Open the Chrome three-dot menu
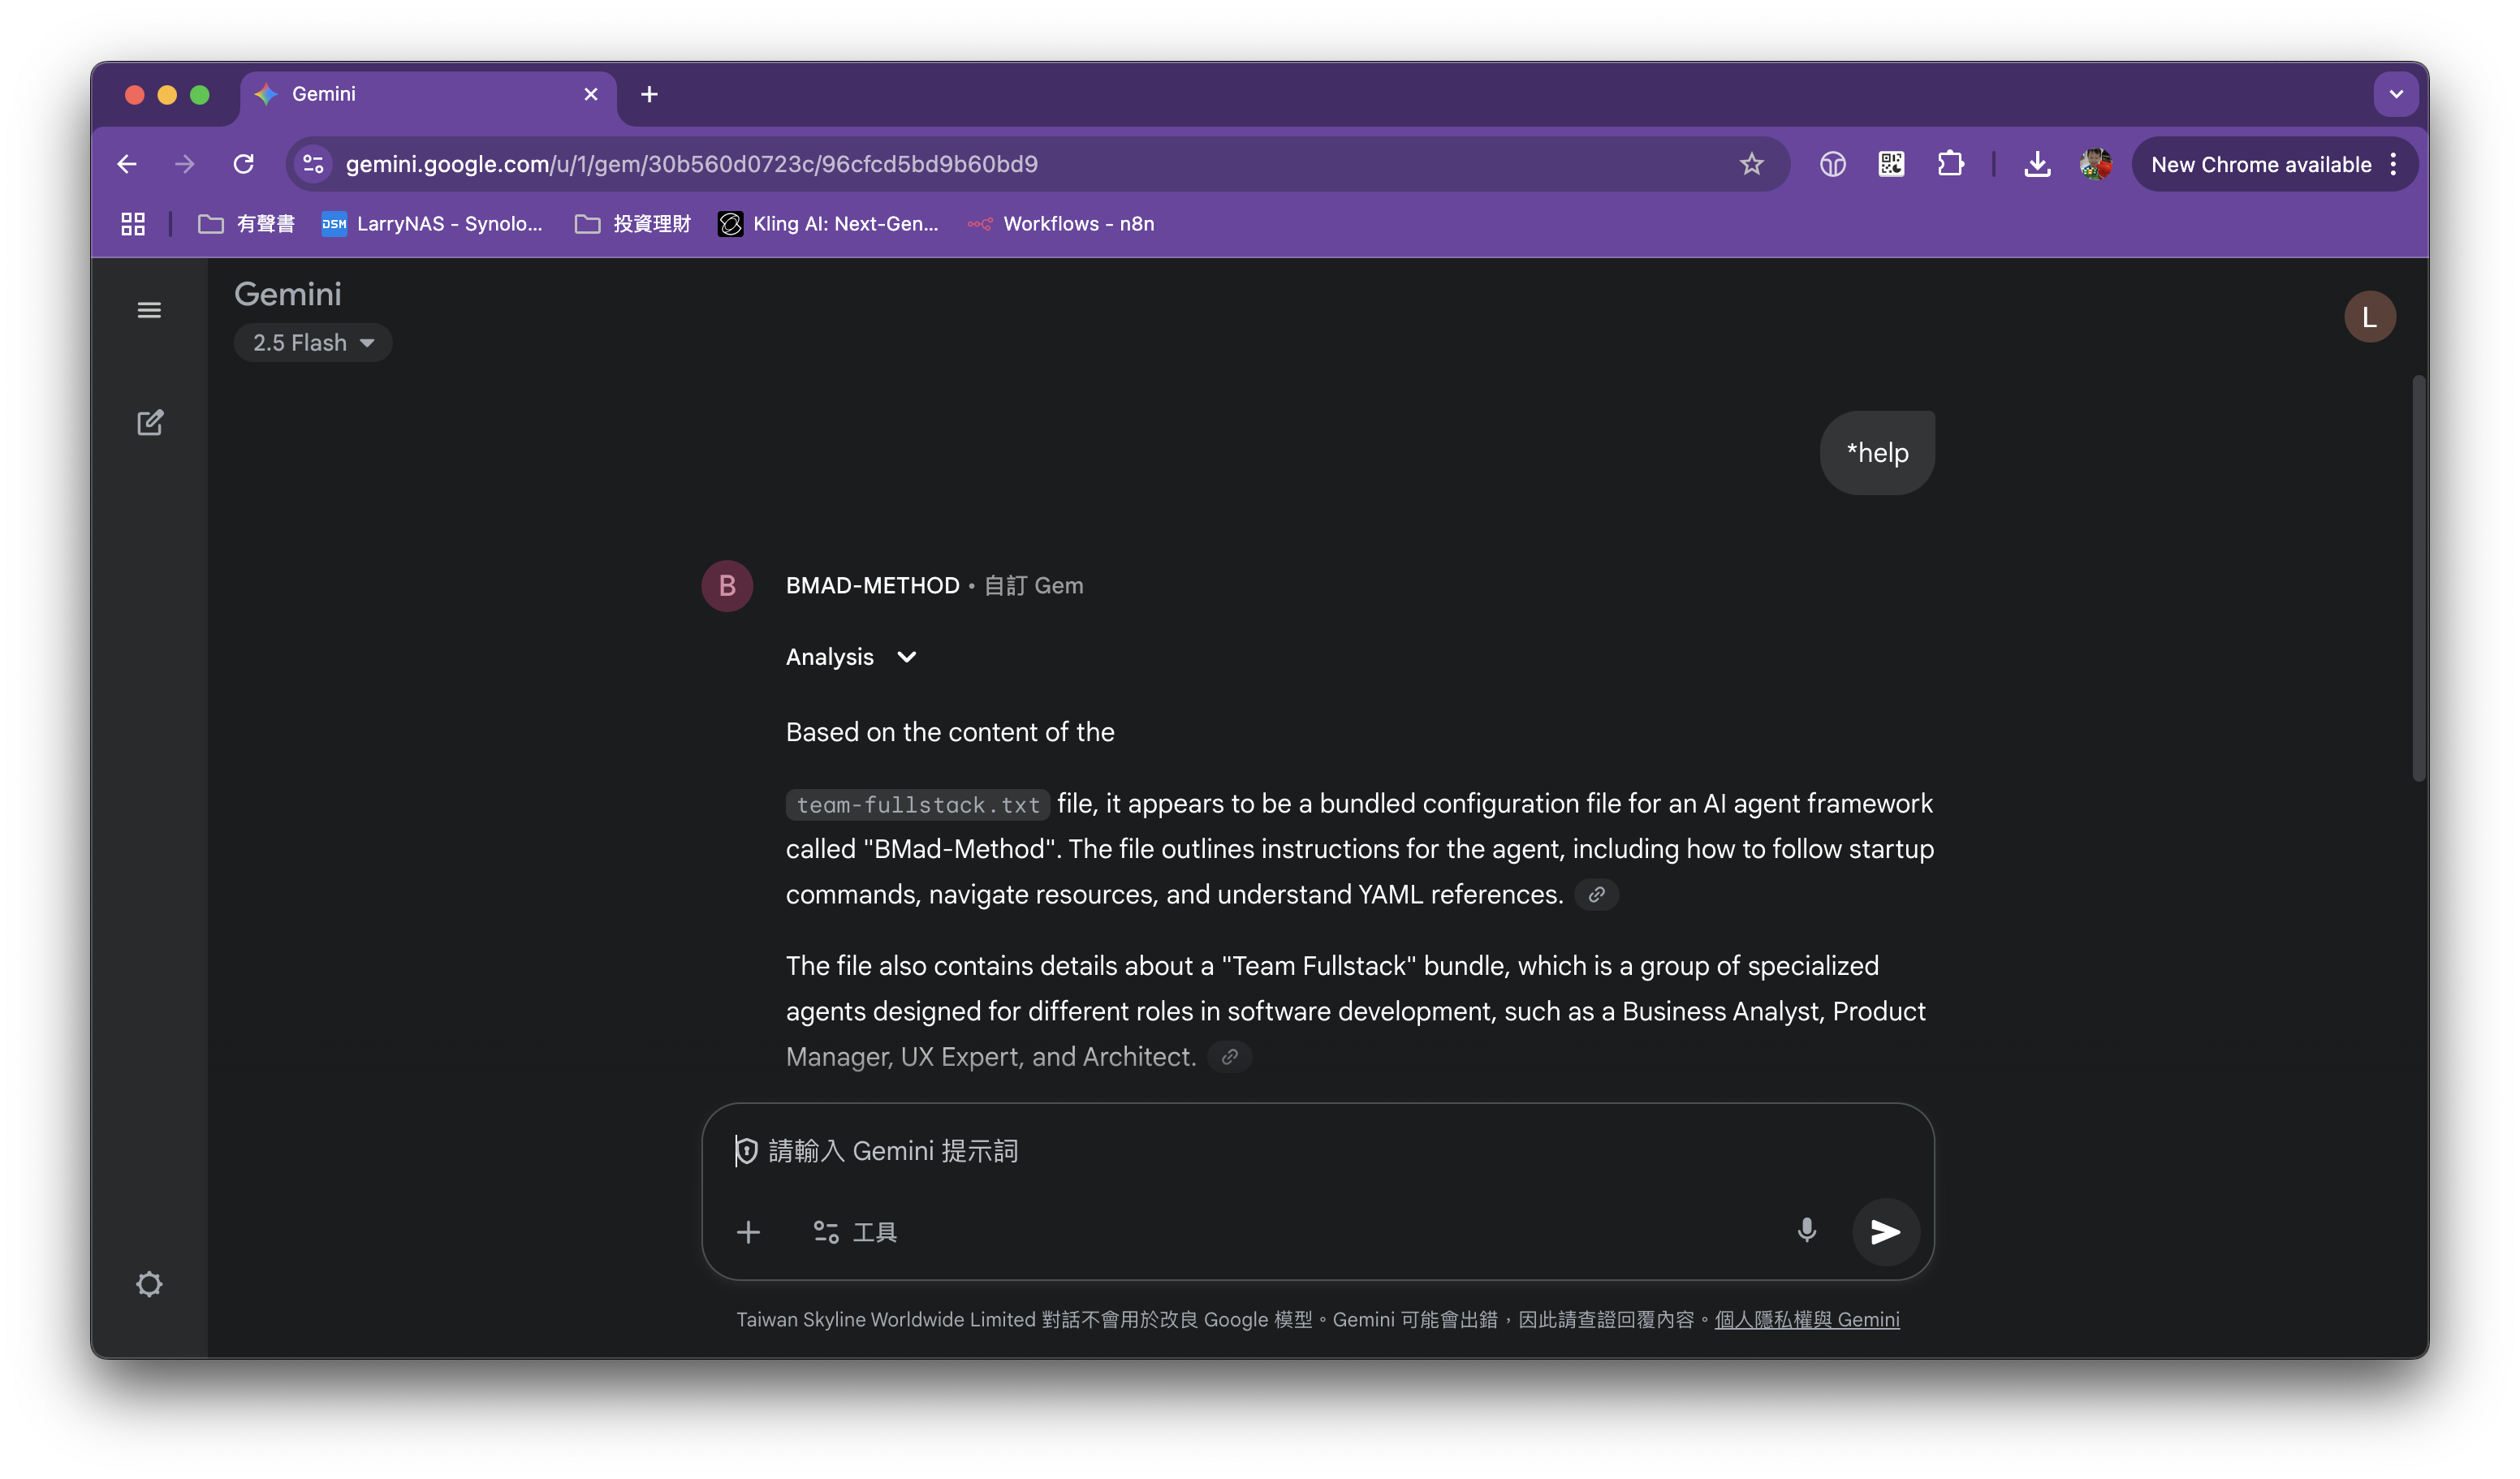Image resolution: width=2520 pixels, height=1479 pixels. [2394, 164]
